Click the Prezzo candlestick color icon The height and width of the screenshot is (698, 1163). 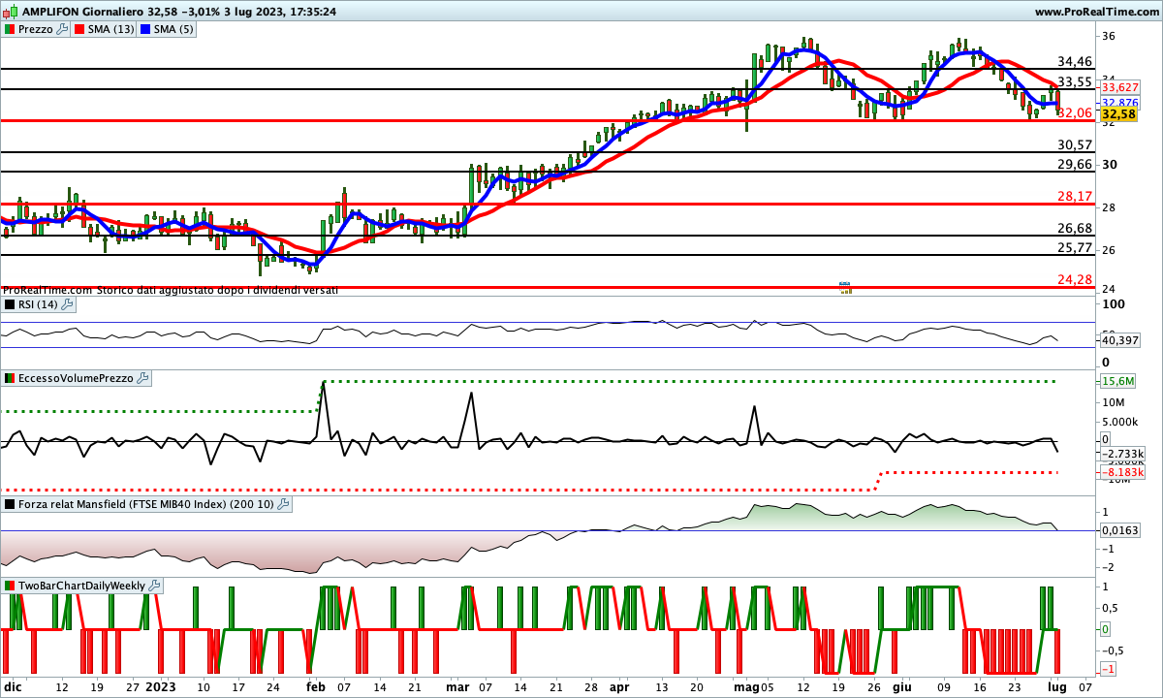pos(11,29)
